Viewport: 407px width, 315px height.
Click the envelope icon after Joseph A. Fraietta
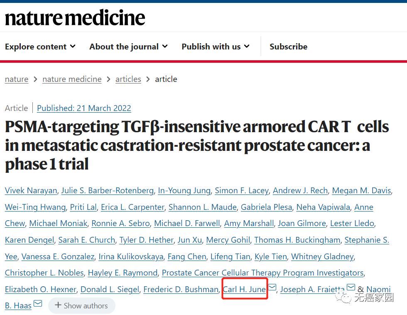tap(351, 288)
